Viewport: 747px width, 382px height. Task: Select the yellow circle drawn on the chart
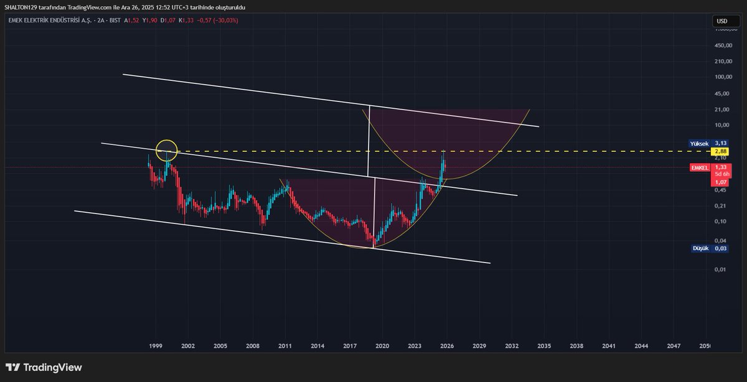pyautogui.click(x=167, y=150)
